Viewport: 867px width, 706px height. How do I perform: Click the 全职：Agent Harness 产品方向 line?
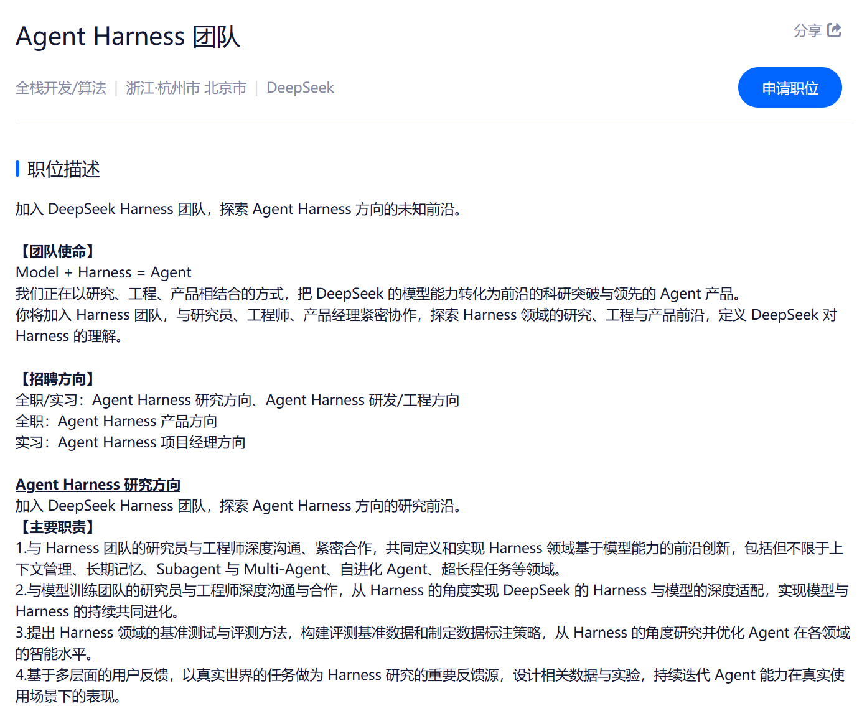116,421
